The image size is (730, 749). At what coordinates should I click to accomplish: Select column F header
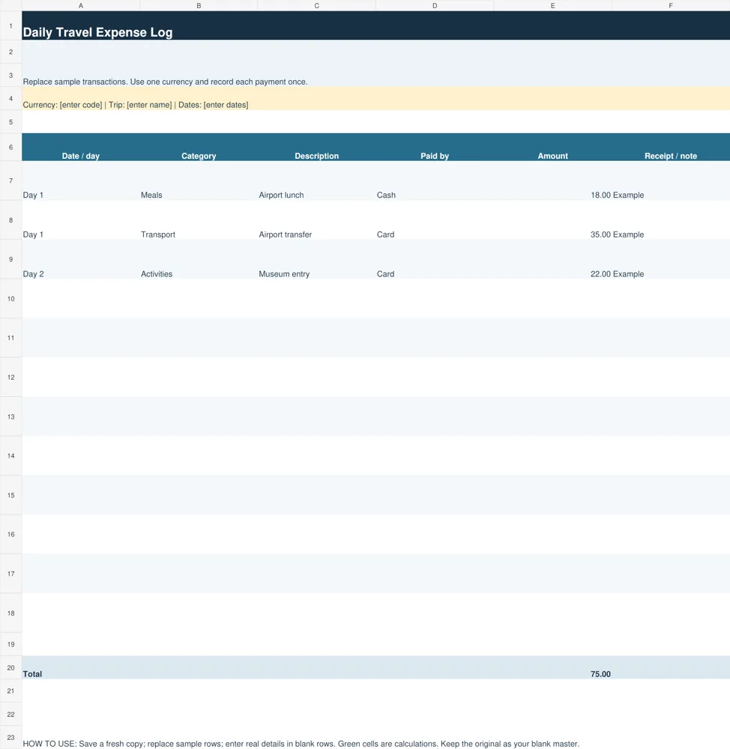coord(671,6)
